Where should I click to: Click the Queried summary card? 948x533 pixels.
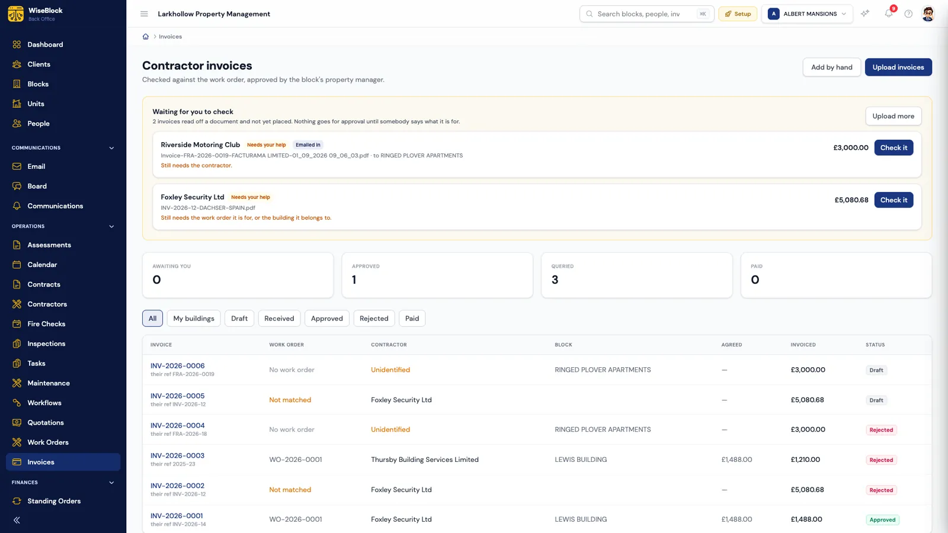[x=636, y=275]
